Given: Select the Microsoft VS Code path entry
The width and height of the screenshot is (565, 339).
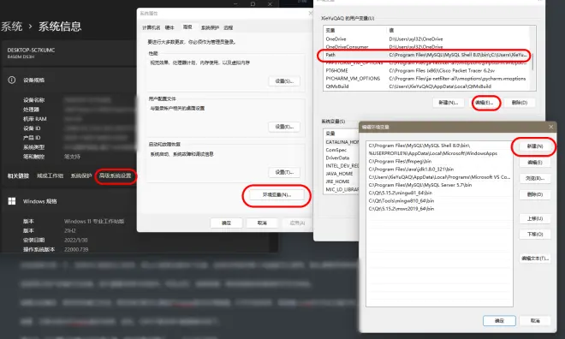Looking at the screenshot, I should pos(439,177).
